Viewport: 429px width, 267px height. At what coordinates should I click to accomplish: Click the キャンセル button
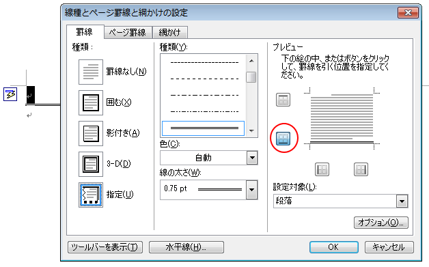(x=389, y=247)
